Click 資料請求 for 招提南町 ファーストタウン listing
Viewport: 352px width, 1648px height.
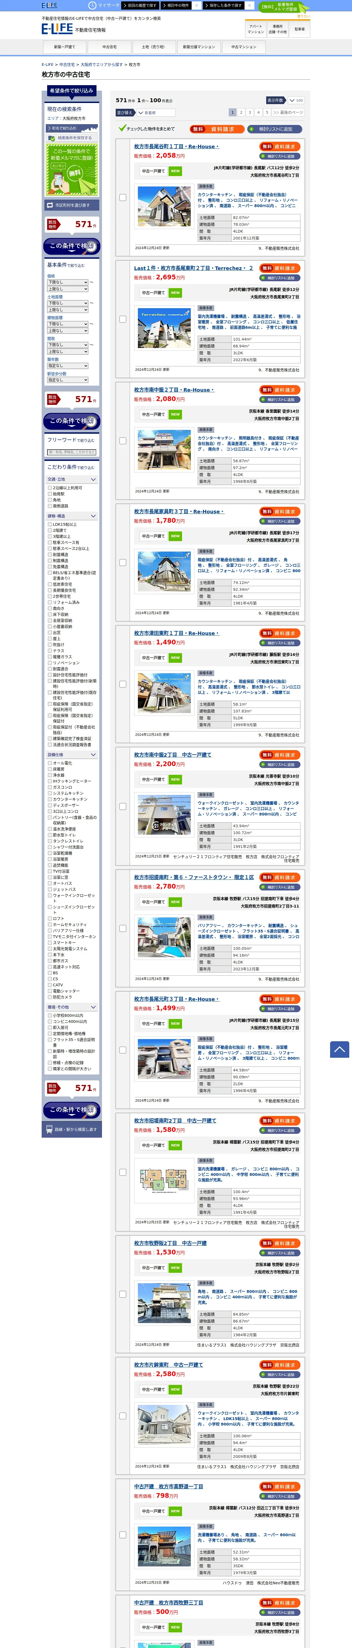(280, 877)
